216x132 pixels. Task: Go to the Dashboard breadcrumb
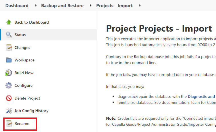pos(17,5)
